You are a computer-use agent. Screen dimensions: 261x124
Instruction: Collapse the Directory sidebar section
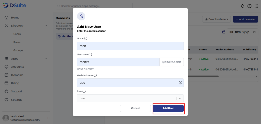[x=46, y=26]
